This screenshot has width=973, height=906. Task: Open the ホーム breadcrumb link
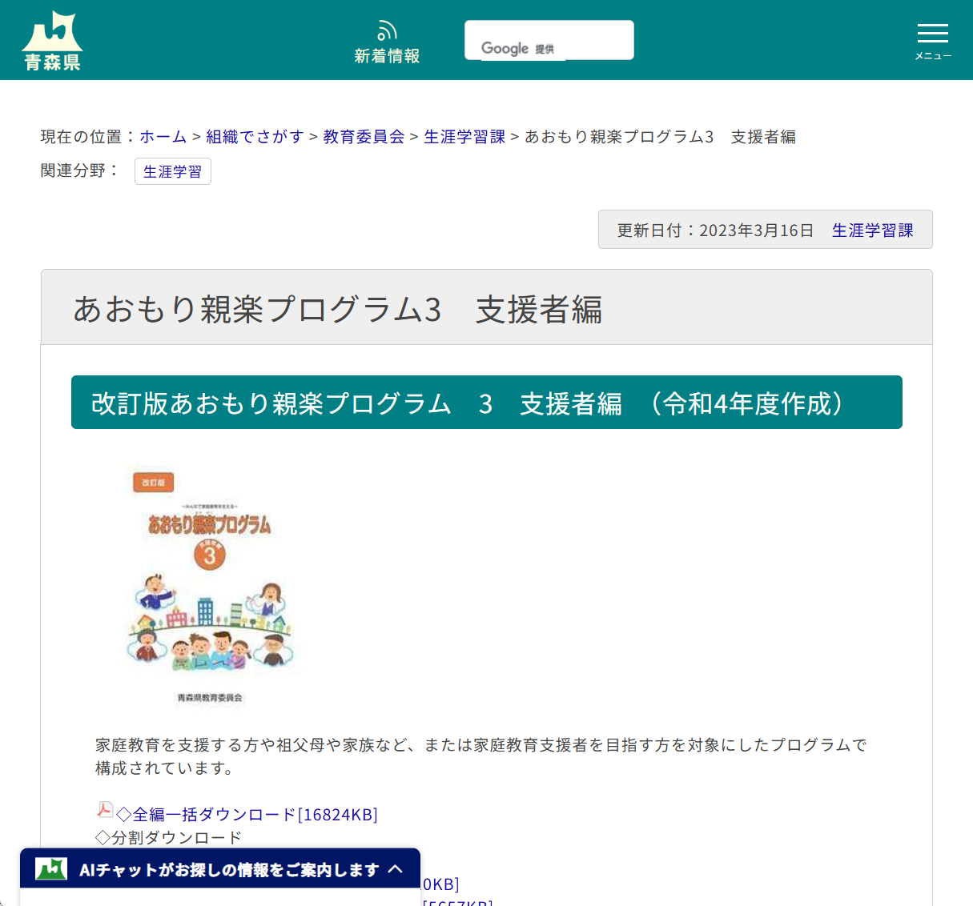pyautogui.click(x=163, y=137)
